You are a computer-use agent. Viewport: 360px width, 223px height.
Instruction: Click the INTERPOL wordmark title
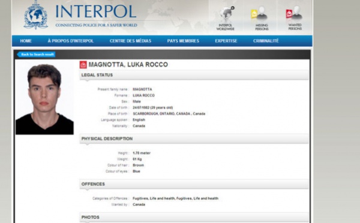click(96, 11)
